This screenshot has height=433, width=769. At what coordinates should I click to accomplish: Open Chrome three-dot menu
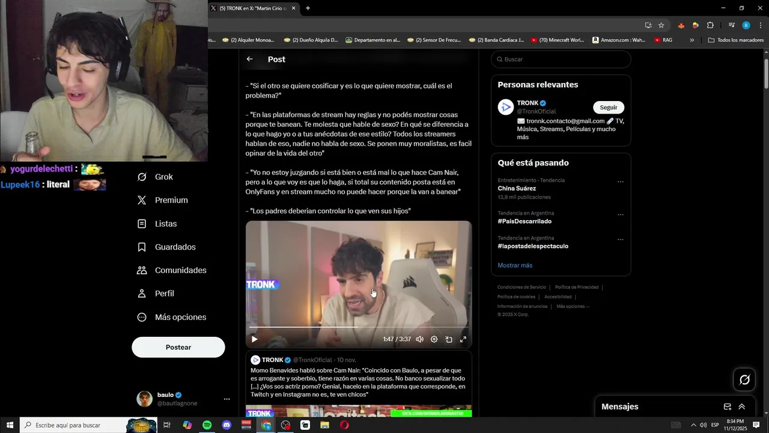[761, 25]
